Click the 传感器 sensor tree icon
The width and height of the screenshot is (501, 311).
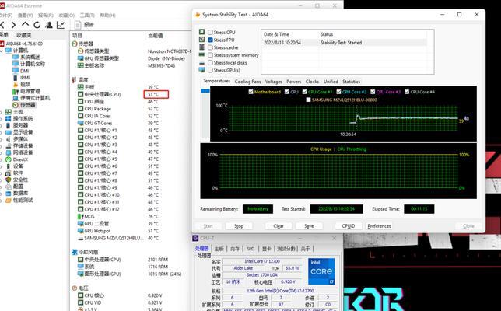click(16, 105)
